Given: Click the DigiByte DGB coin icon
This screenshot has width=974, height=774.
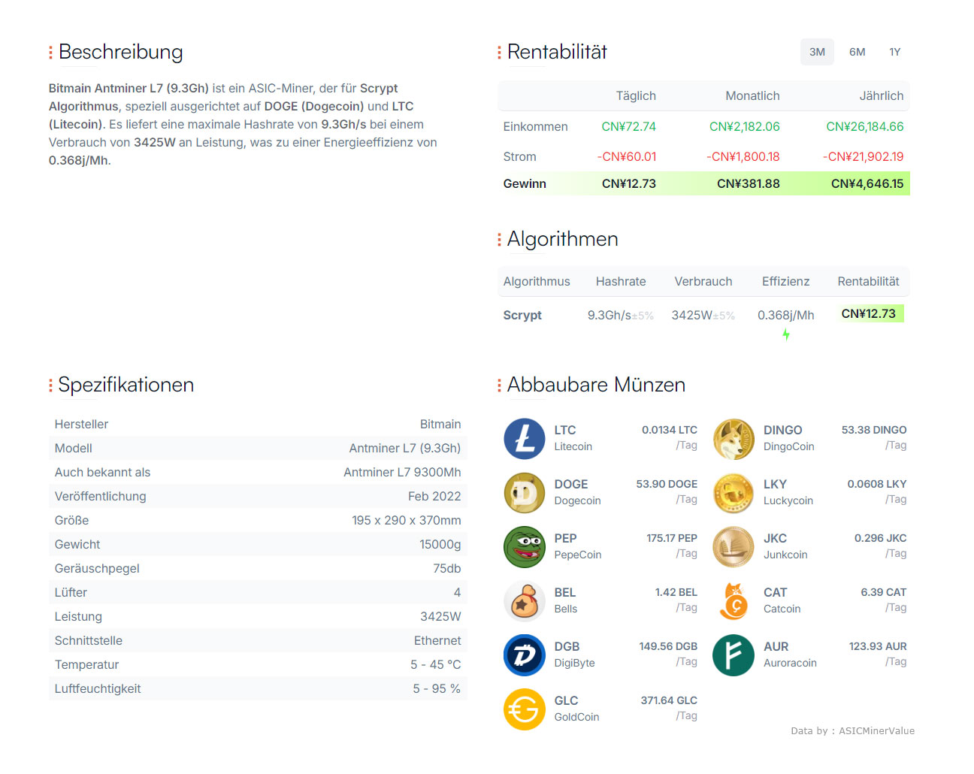Looking at the screenshot, I should tap(525, 655).
